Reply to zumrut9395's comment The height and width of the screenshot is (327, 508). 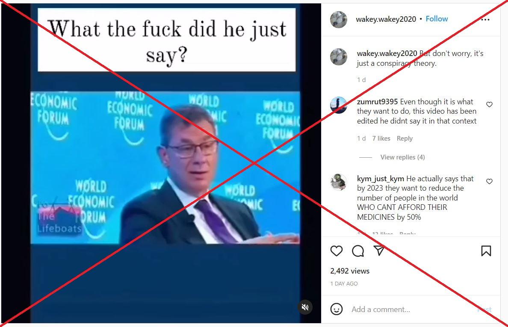tap(405, 138)
